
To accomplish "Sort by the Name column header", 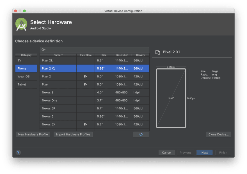I will [x=58, y=55].
